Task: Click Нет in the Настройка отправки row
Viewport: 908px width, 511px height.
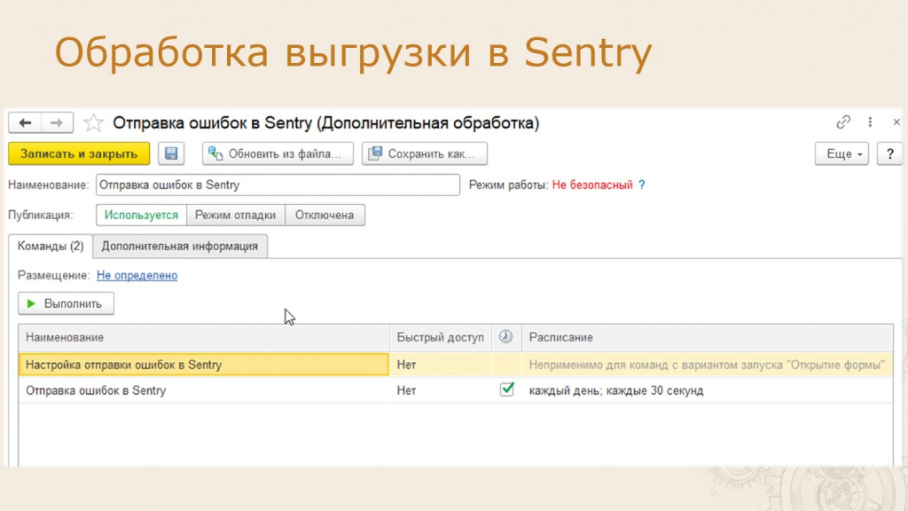Action: [x=406, y=365]
